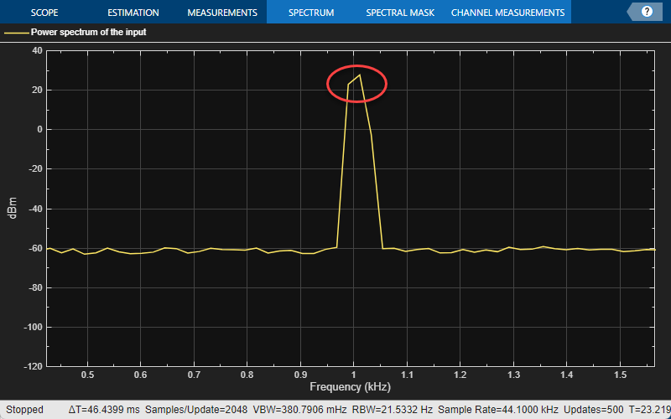Click the Samples/Update=2048 status field
The image size is (671, 419).
pyautogui.click(x=197, y=410)
